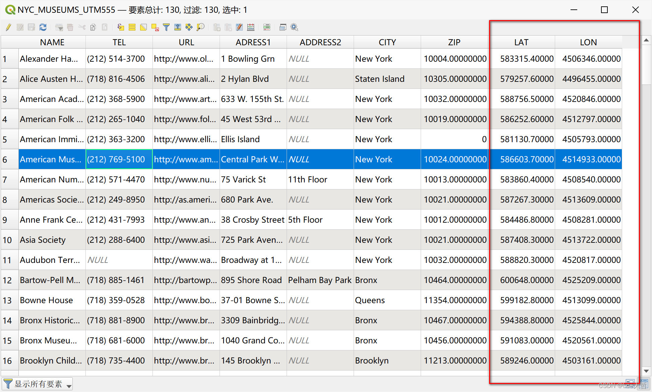Click the 'Ellis Island' address cell
652x392 pixels.
253,139
